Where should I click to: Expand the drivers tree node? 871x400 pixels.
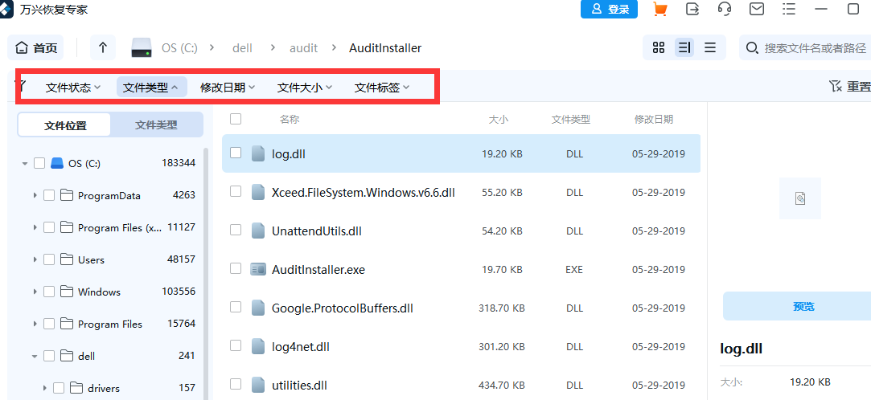(x=44, y=388)
